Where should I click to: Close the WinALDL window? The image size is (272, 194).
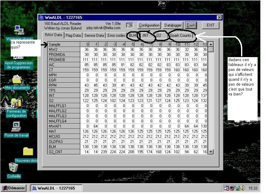(219, 17)
